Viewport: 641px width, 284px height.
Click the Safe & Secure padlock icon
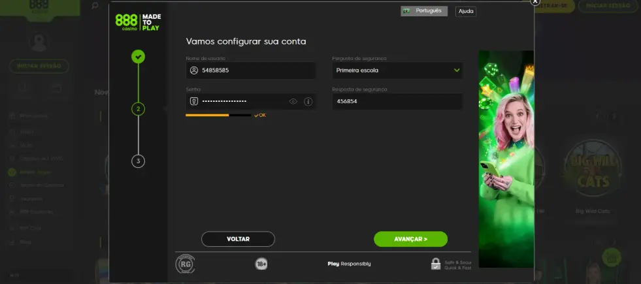tap(436, 264)
